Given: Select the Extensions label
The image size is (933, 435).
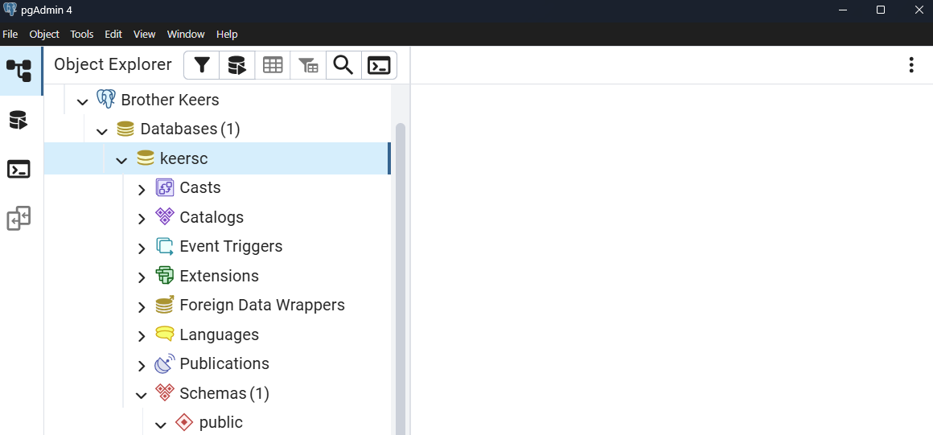Looking at the screenshot, I should pyautogui.click(x=219, y=276).
